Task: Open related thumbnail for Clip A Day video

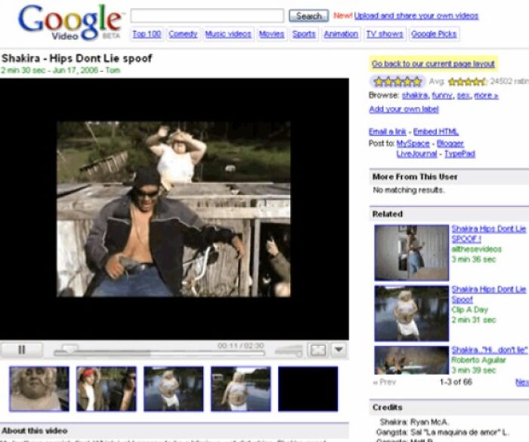Action: 412,314
